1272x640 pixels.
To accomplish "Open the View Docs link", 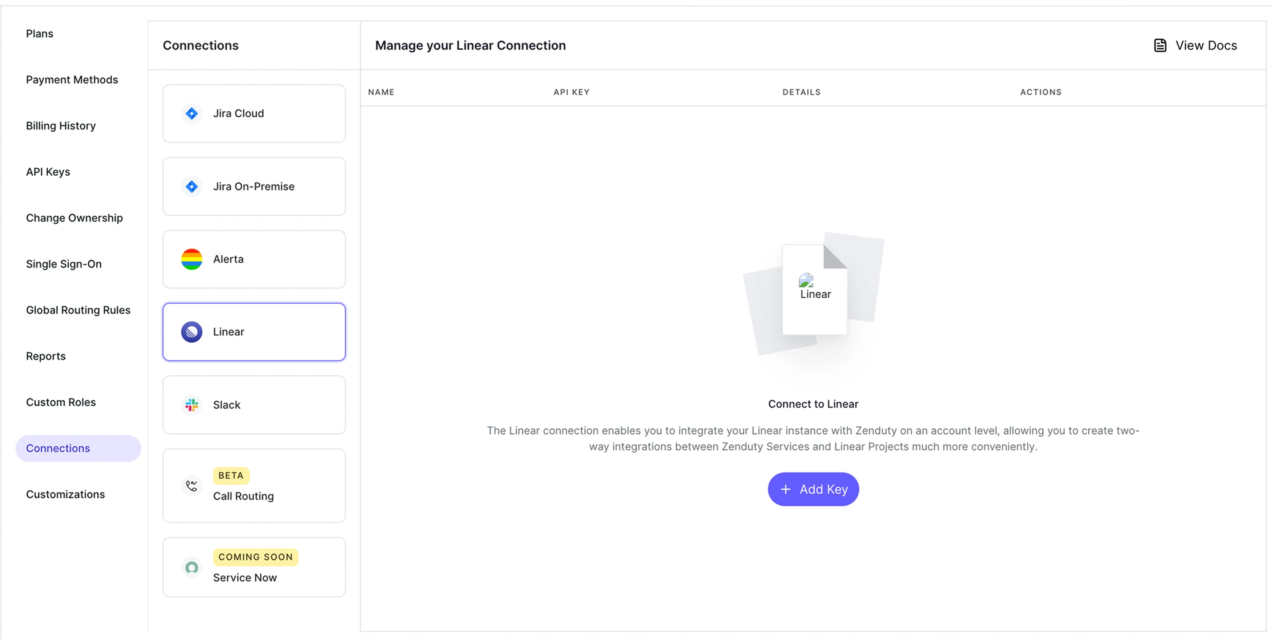I will (x=1205, y=45).
